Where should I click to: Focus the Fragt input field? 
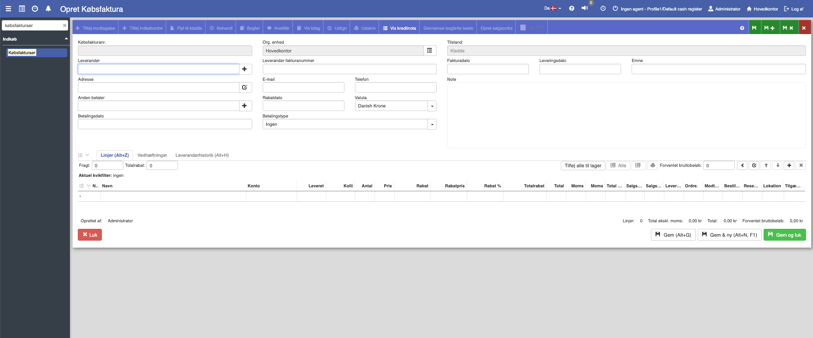tap(108, 166)
